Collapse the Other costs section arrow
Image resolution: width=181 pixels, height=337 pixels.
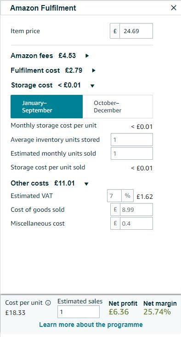pyautogui.click(x=86, y=184)
